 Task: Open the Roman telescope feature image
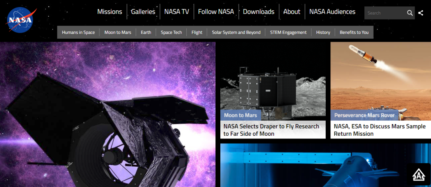pos(108,114)
